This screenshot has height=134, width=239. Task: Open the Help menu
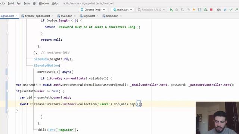pos(55,3)
